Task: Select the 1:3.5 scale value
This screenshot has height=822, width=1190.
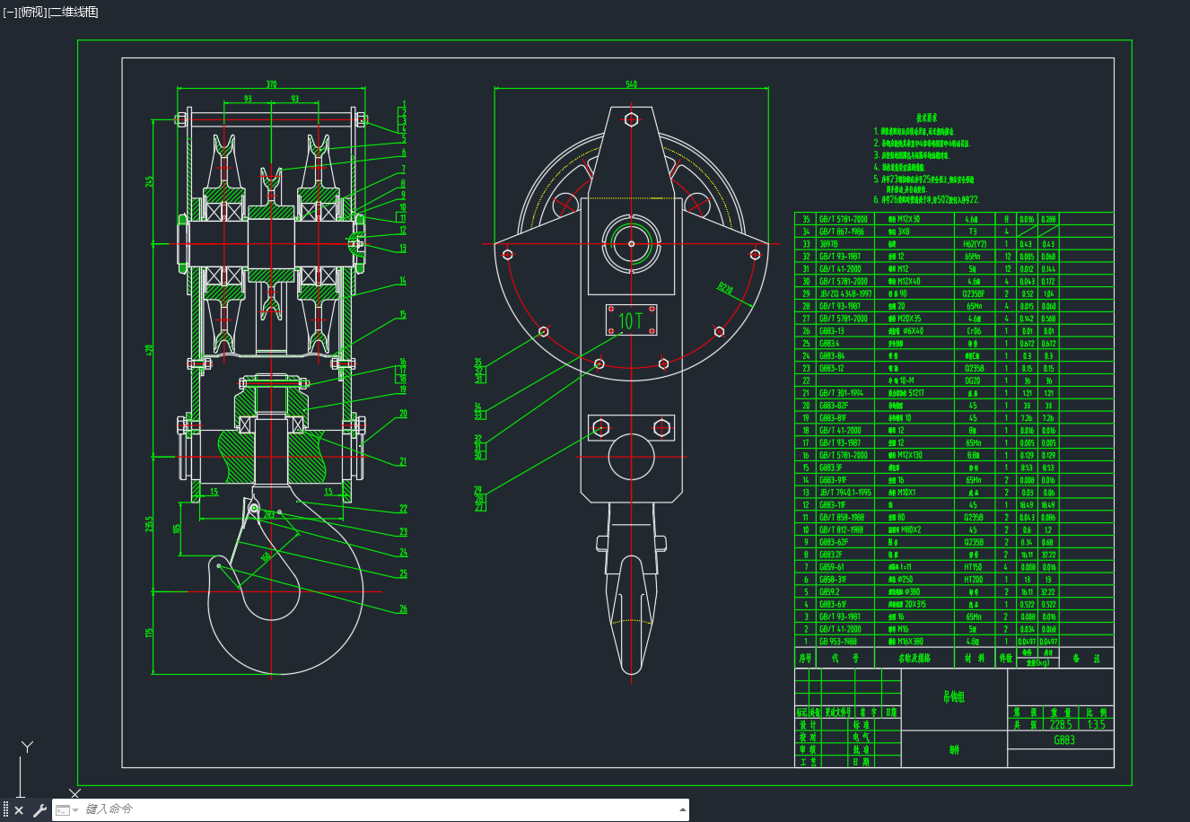Action: click(1096, 724)
